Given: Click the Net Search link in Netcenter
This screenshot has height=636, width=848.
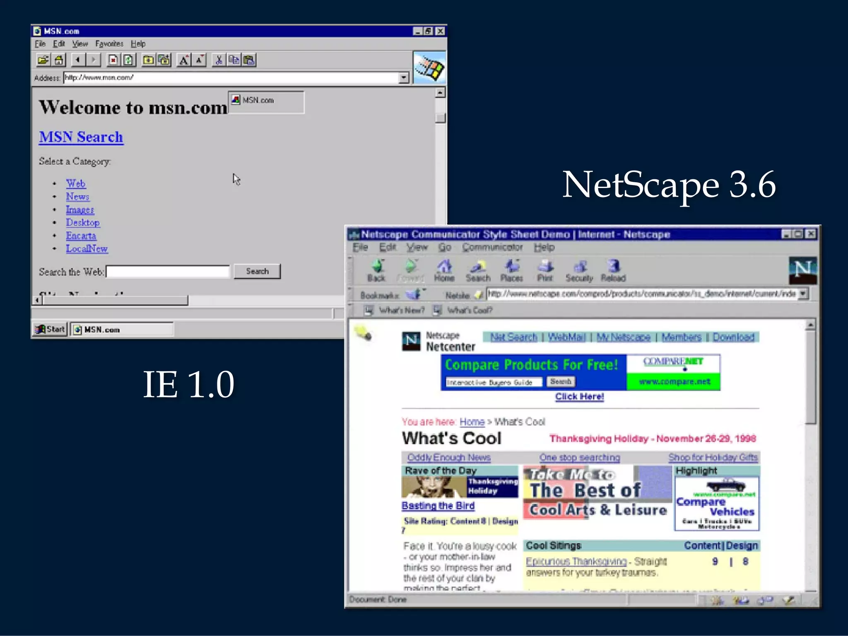Looking at the screenshot, I should point(513,337).
